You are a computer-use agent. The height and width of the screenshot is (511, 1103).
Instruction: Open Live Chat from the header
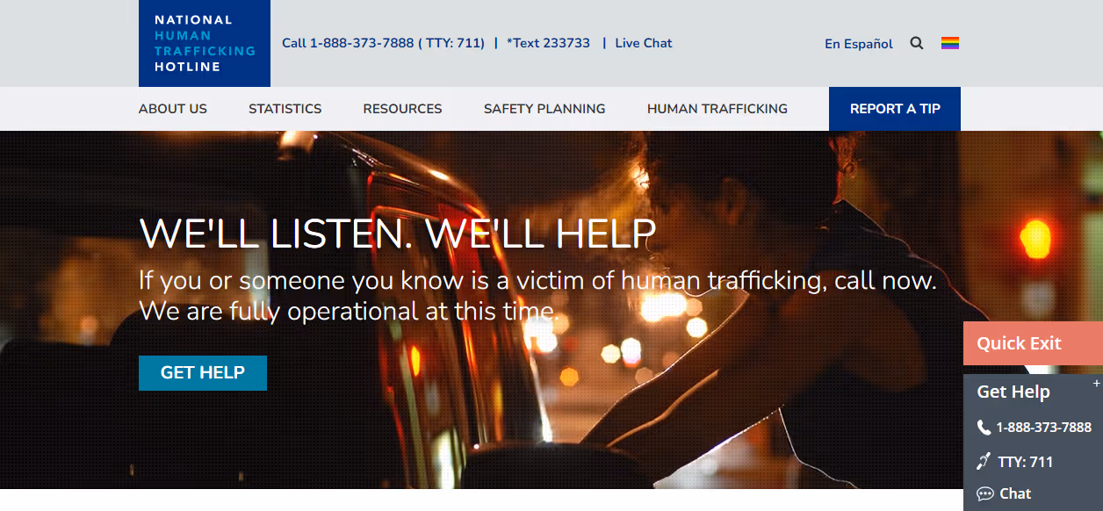click(644, 43)
